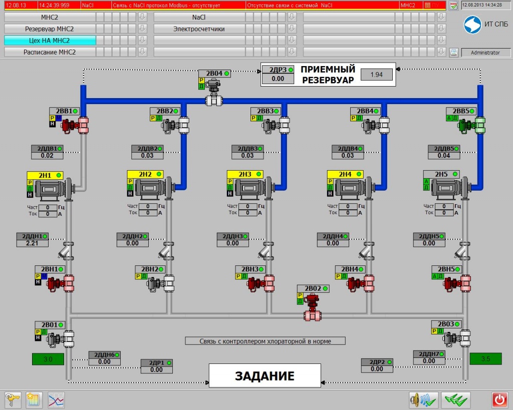
Task: Click the 2В04 valve on the blue header
Action: pyautogui.click(x=214, y=92)
